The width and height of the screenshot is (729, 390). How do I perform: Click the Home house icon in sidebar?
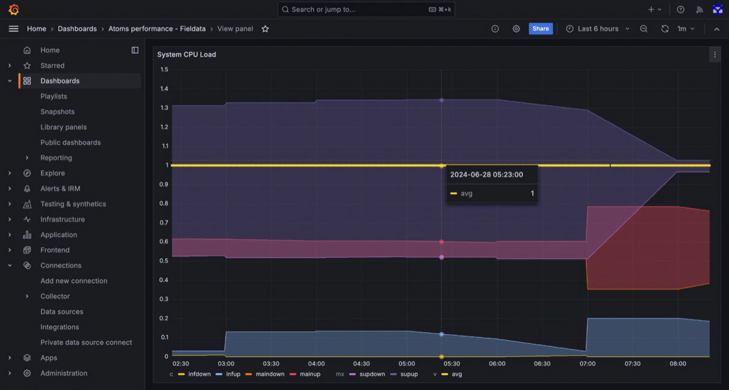[x=27, y=50]
